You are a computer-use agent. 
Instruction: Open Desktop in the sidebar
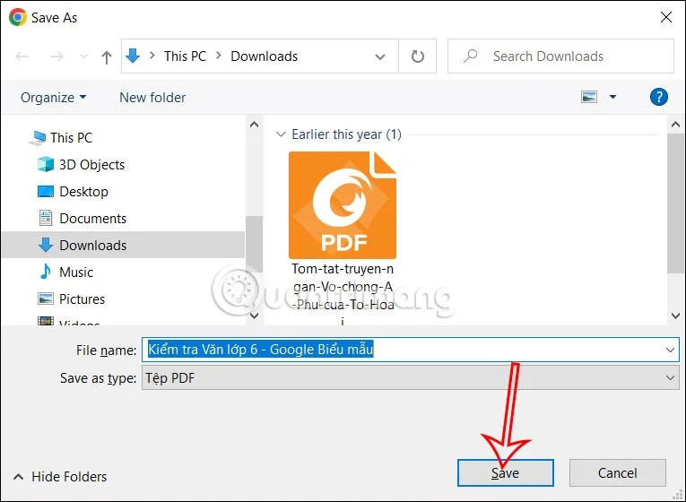pos(83,192)
